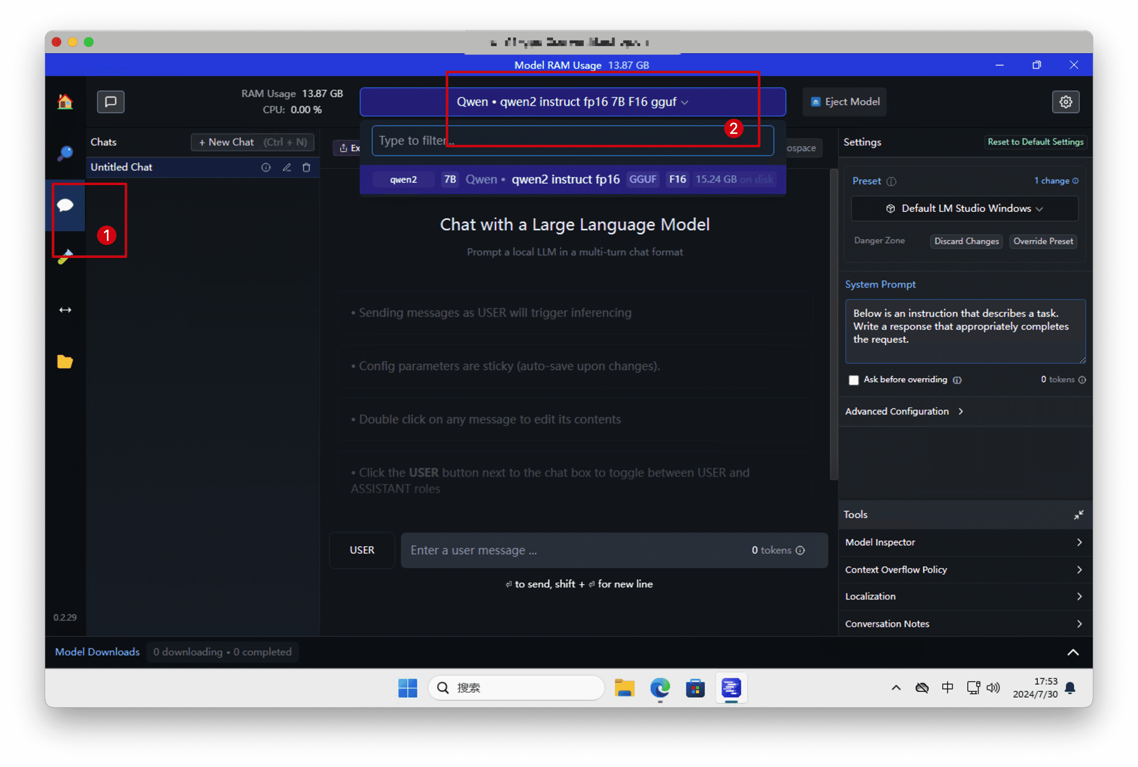Viewport: 1138px width, 767px height.
Task: Switch Chinese input method indicator
Action: click(947, 688)
